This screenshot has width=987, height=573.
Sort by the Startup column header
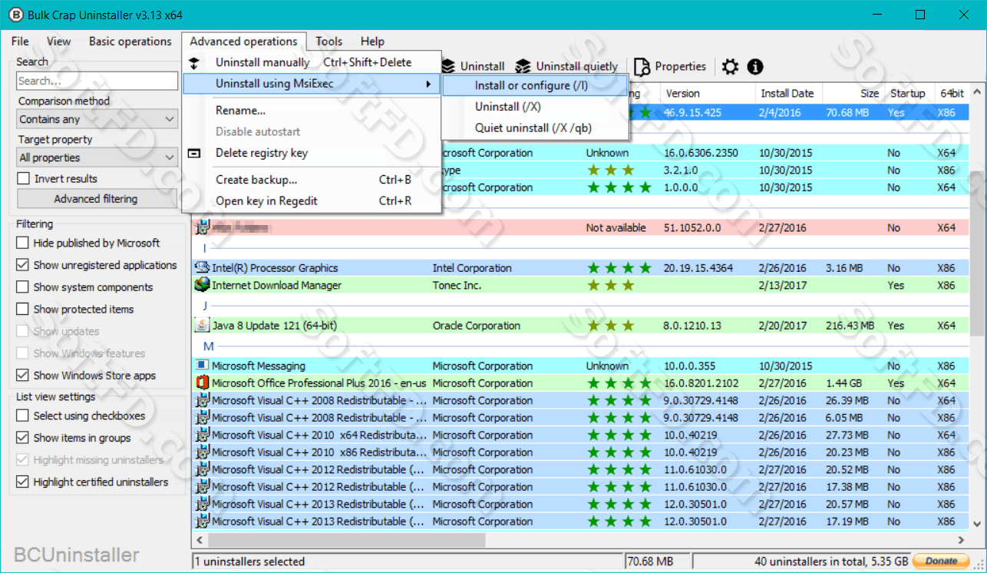909,94
